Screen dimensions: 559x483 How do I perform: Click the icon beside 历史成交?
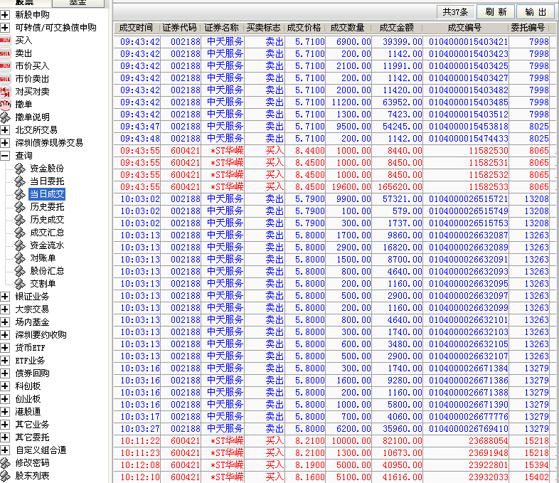point(20,220)
